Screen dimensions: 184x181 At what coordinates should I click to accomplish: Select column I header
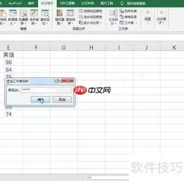coord(119,47)
